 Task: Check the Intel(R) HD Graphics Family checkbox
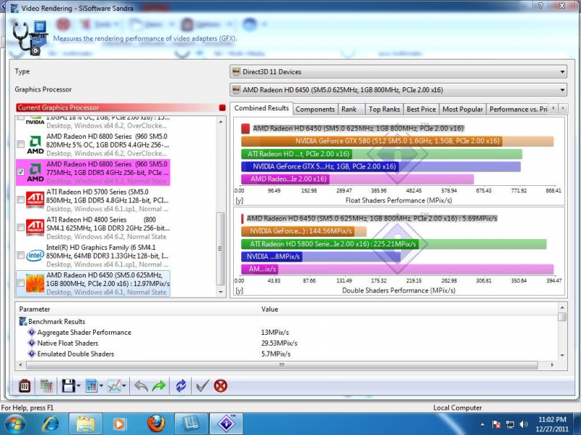[x=21, y=256]
